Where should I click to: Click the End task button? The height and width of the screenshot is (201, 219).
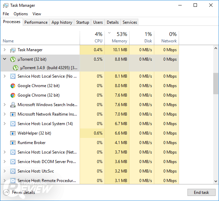(201, 193)
